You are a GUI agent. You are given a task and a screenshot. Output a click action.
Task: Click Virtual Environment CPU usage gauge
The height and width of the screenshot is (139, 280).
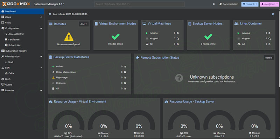68,120
